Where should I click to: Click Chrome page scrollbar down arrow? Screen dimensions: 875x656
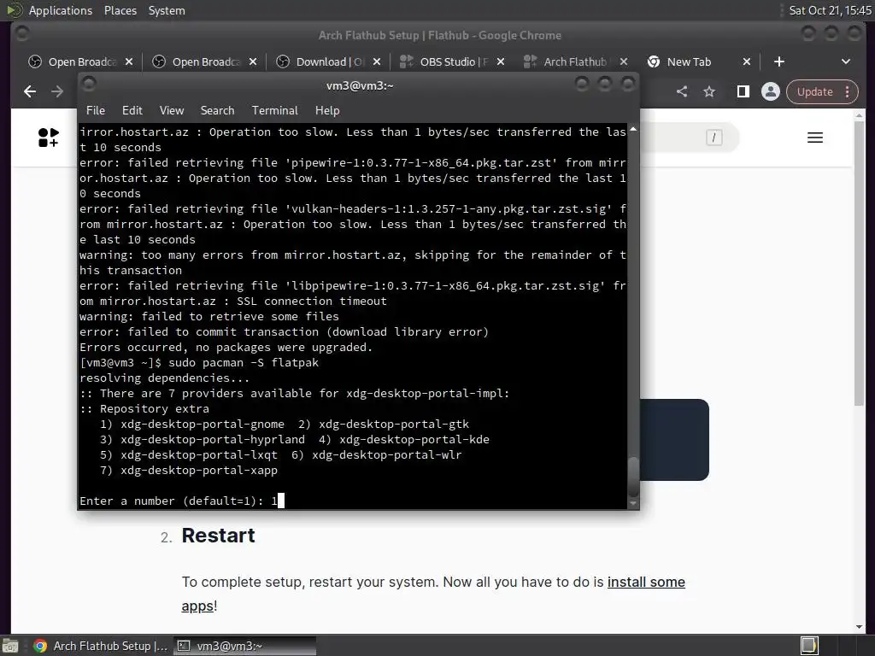pos(859,627)
